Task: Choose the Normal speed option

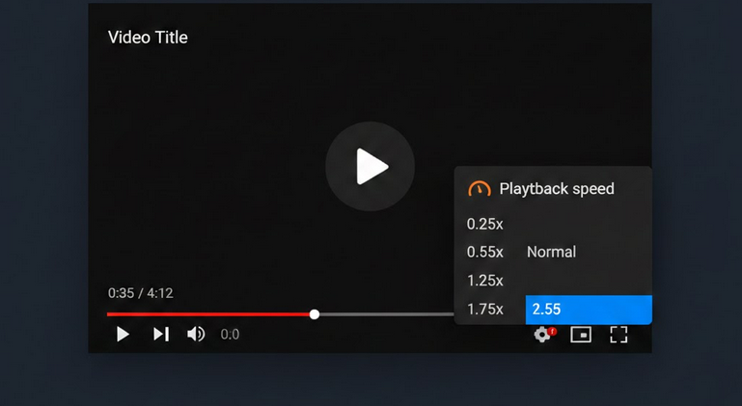Action: [551, 252]
